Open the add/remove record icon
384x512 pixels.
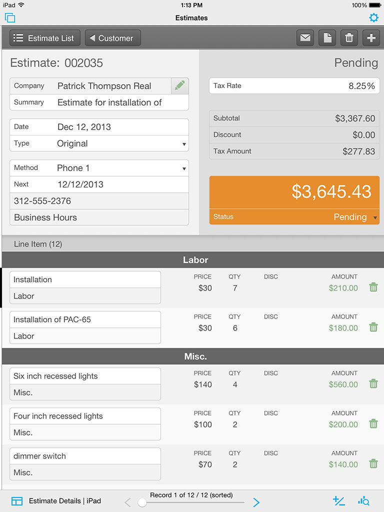coord(338,501)
